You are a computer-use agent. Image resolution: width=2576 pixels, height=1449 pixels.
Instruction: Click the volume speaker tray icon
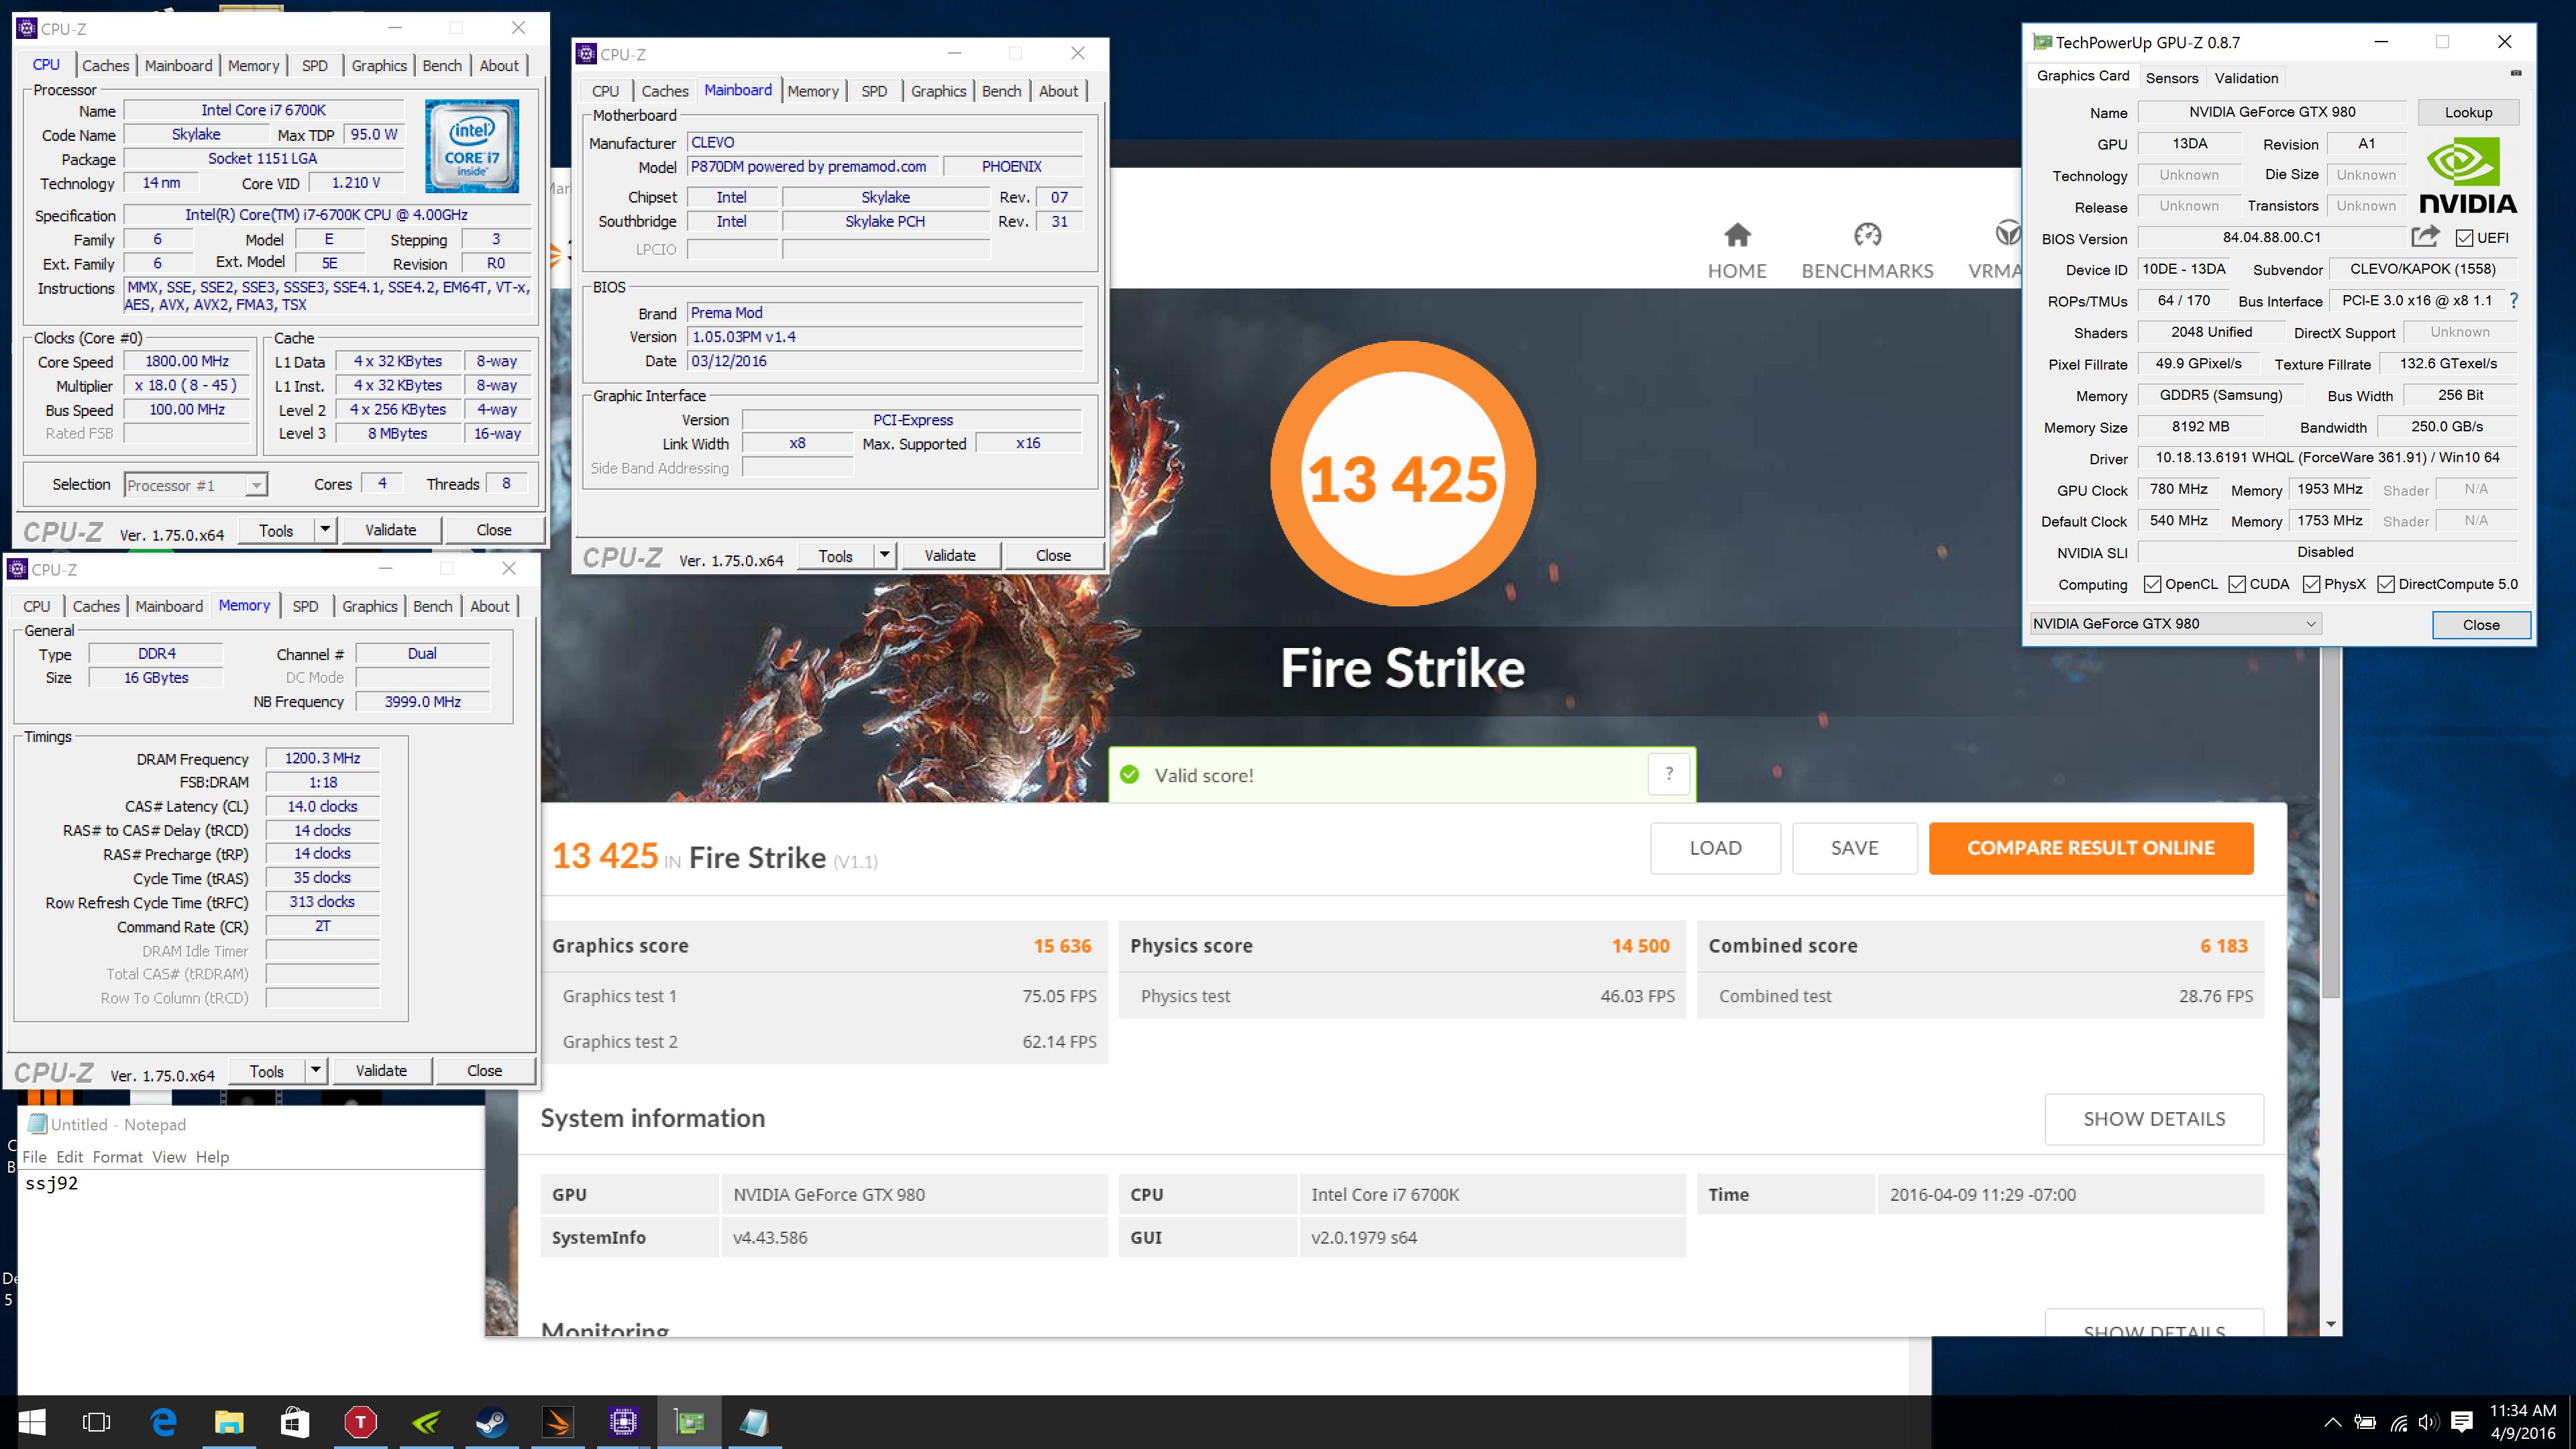coord(2429,1422)
